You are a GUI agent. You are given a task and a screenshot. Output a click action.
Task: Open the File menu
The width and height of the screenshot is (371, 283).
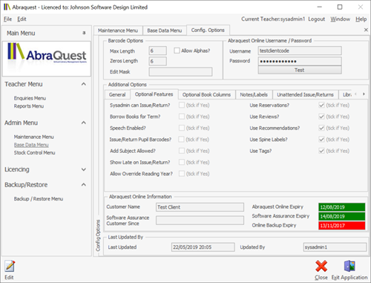coord(7,19)
